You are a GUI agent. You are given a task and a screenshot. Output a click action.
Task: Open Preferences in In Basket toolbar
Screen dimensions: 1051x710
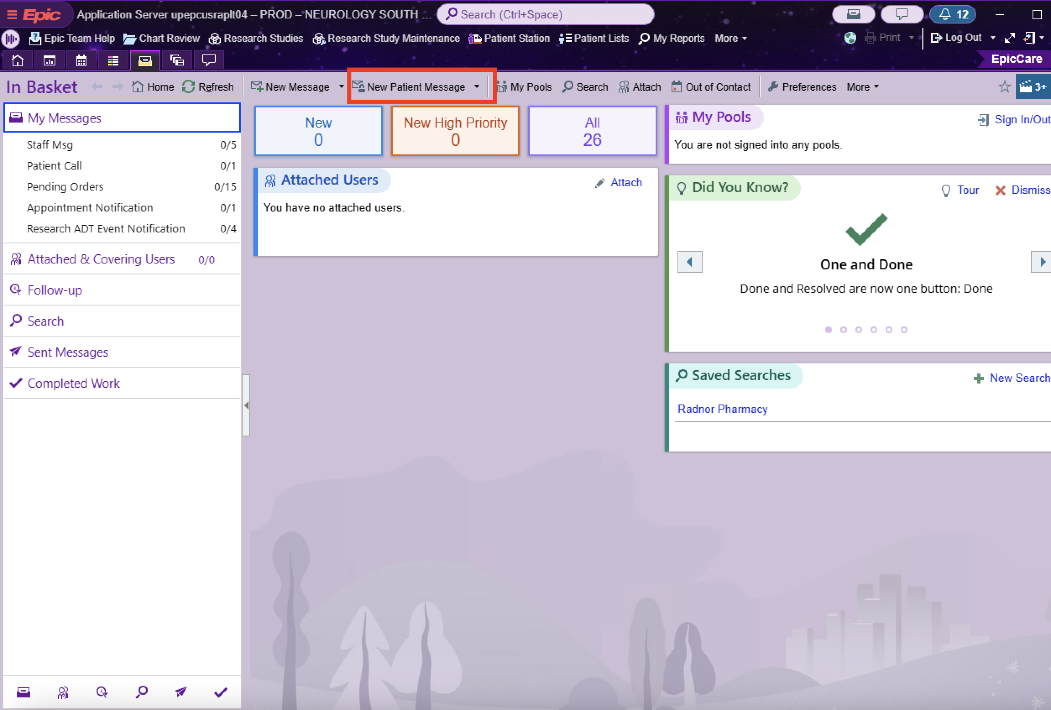[x=802, y=87]
